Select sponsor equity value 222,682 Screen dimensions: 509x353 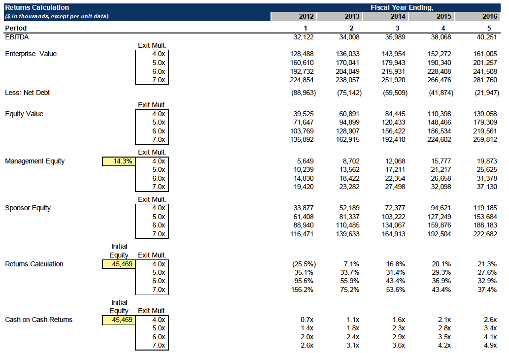tap(485, 234)
